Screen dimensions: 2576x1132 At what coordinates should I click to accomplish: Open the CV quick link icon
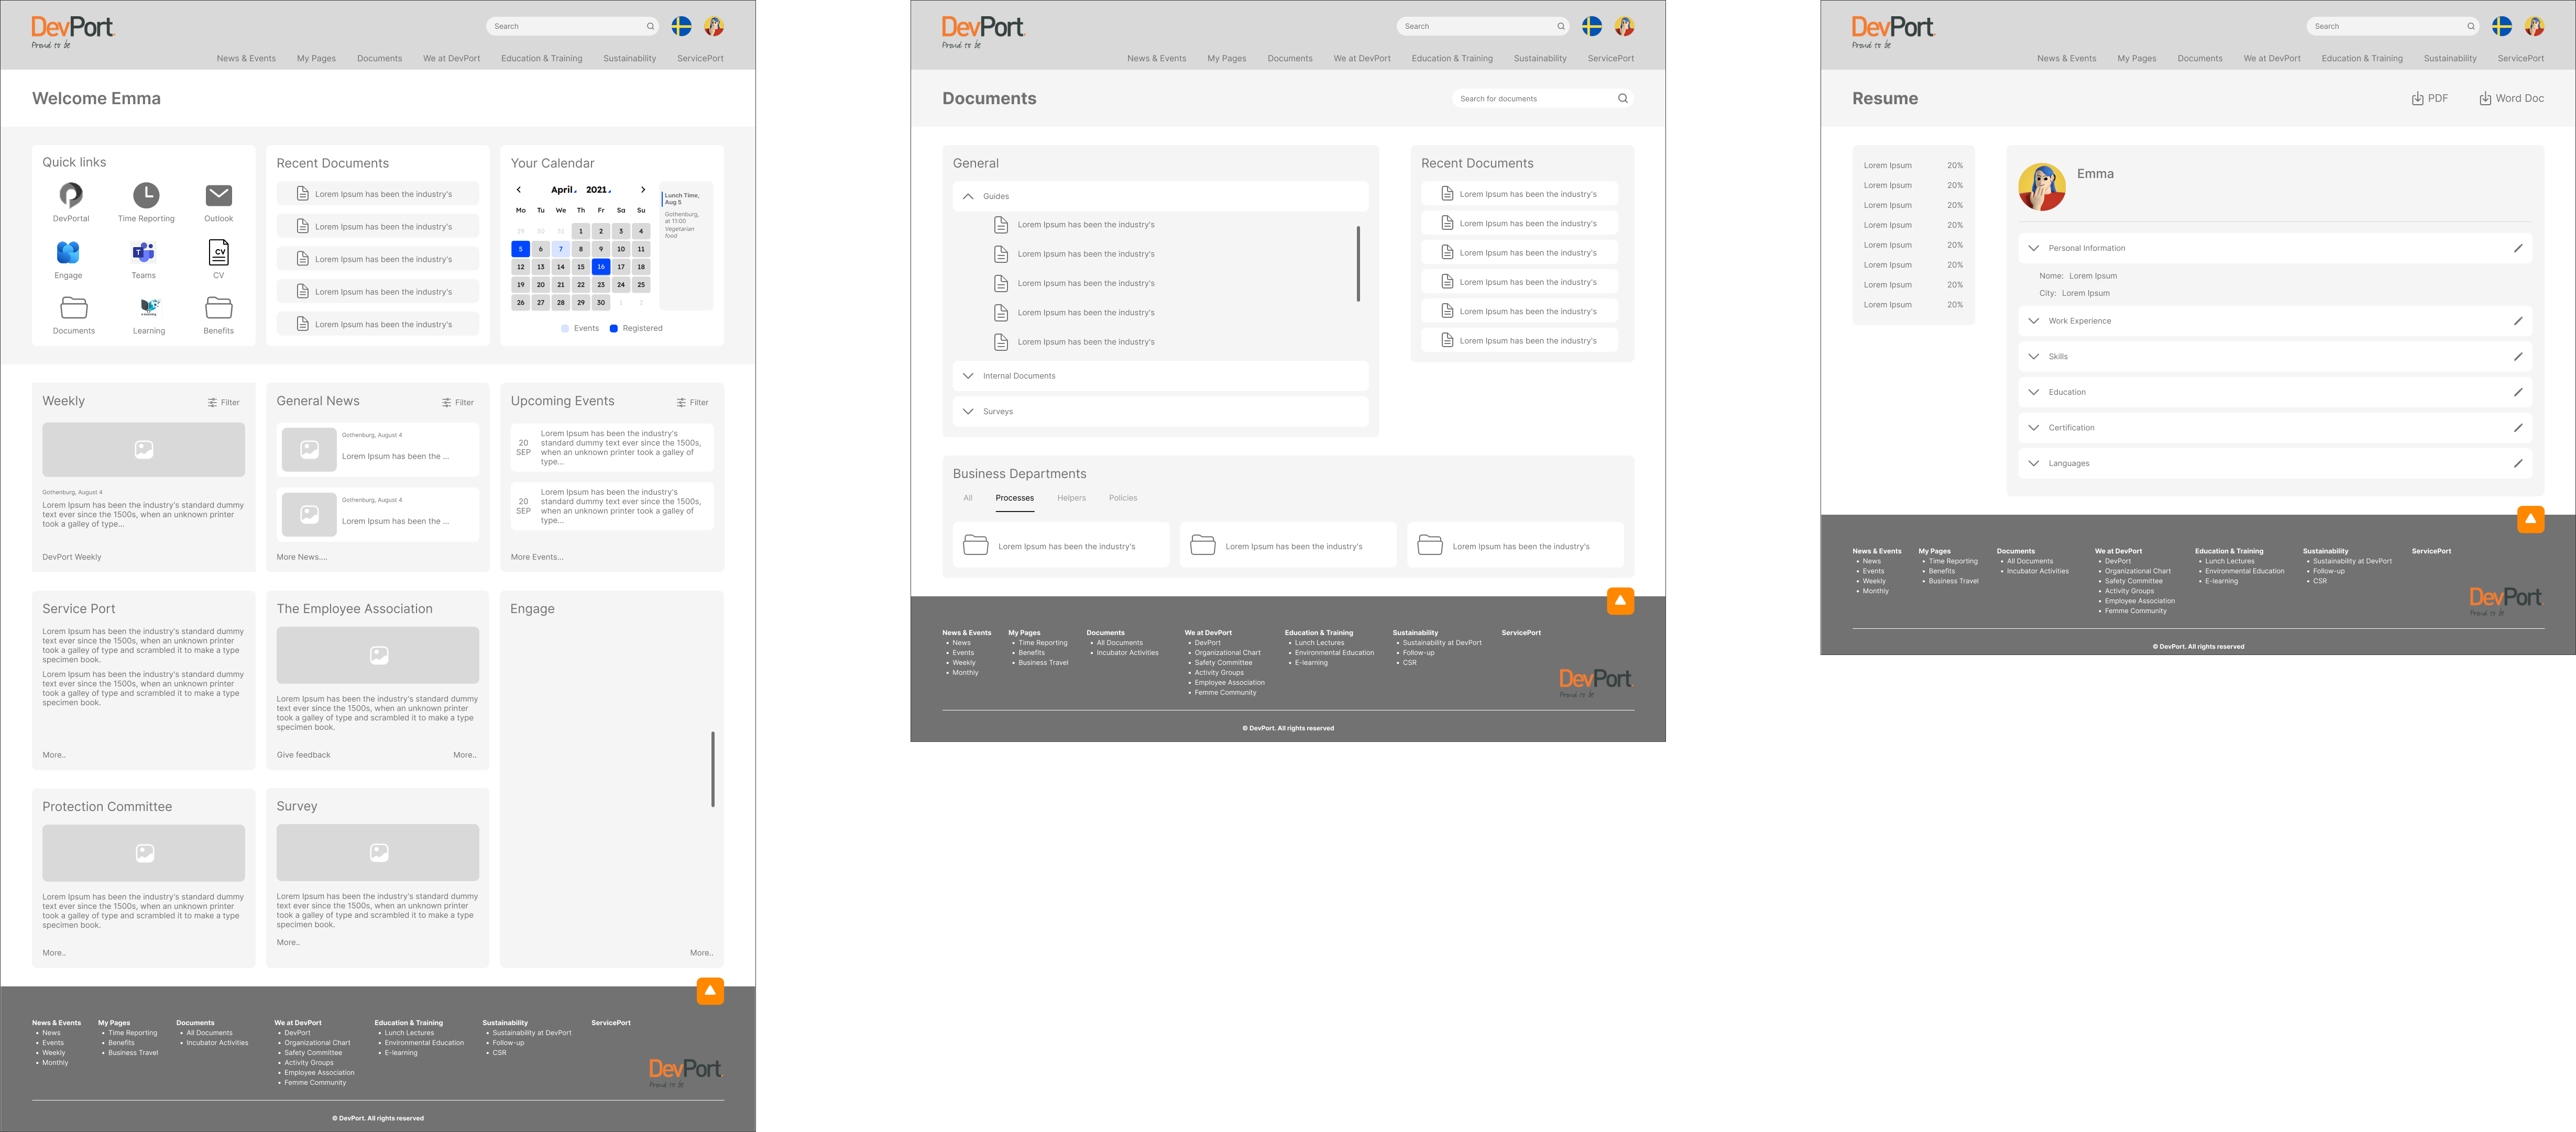218,253
